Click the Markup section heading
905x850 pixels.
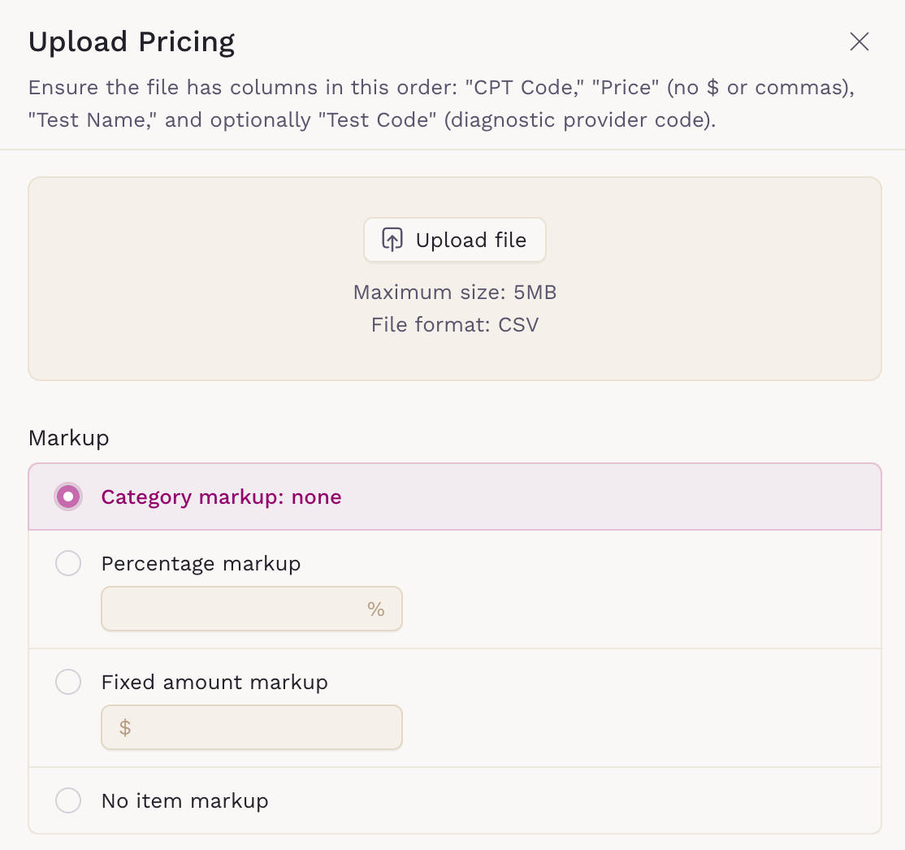68,438
